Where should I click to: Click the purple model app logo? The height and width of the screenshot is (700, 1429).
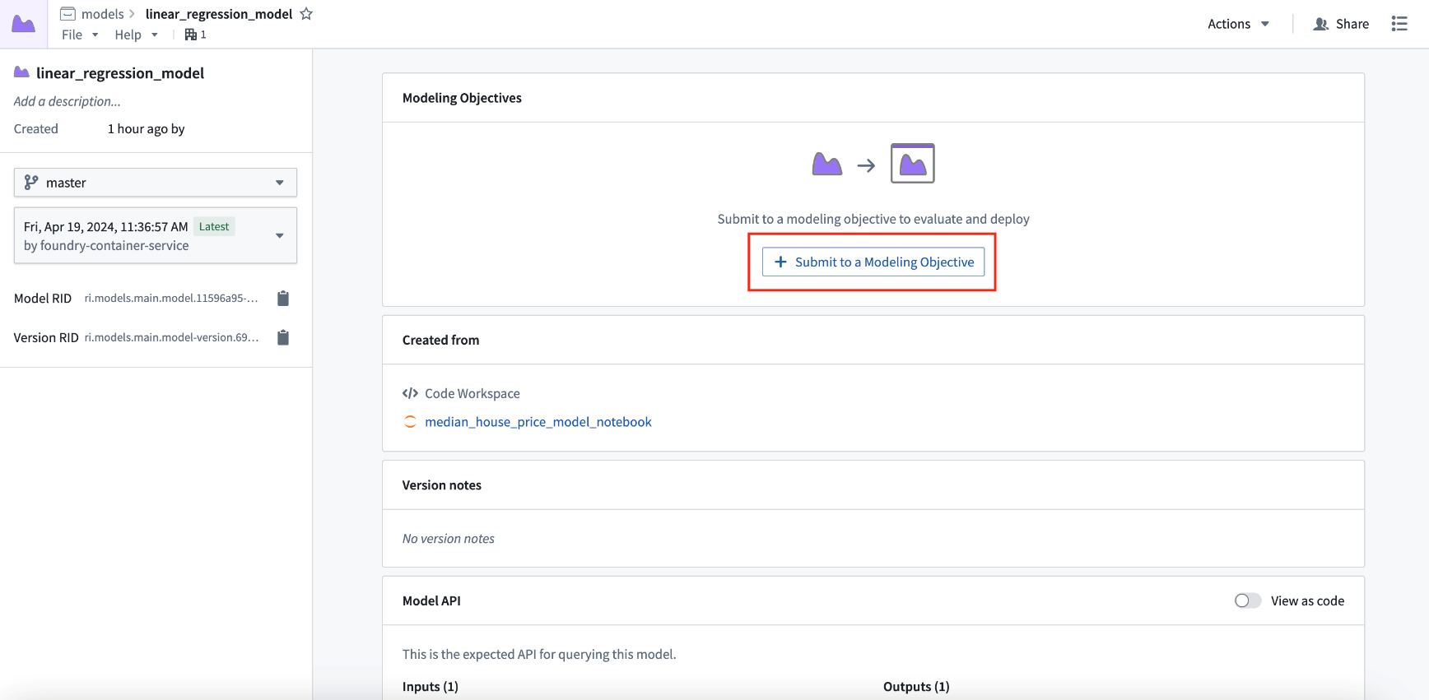pyautogui.click(x=23, y=24)
